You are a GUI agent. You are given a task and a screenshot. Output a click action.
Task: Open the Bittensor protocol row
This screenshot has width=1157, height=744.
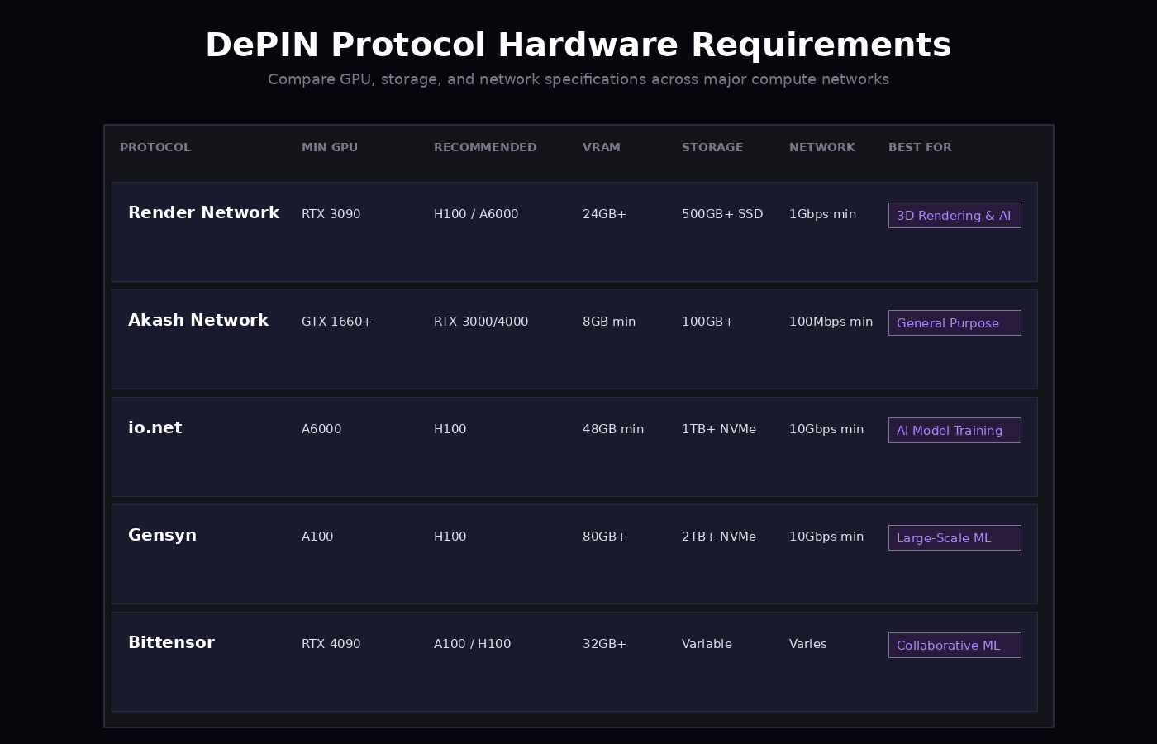[x=171, y=643]
